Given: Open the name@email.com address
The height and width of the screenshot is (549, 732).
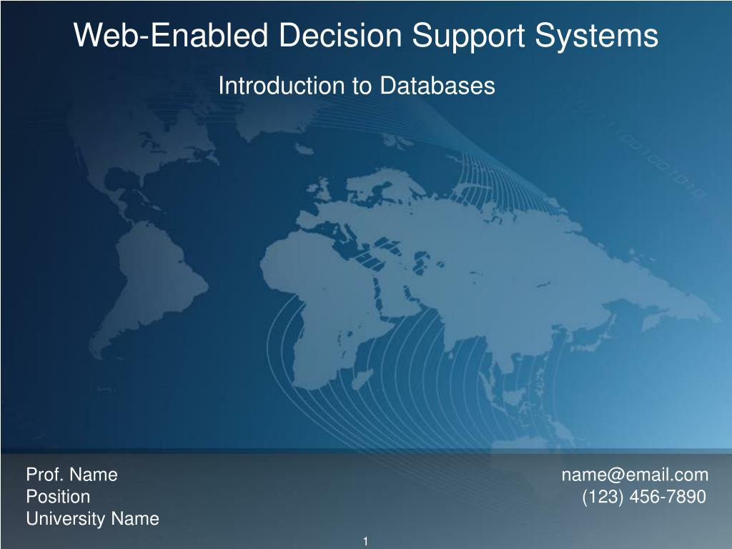Looking at the screenshot, I should [x=635, y=475].
